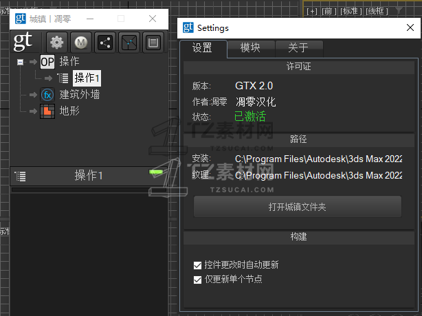Collapse the 操作1 rollout header
Viewport: 422px width, 316px height.
89,176
